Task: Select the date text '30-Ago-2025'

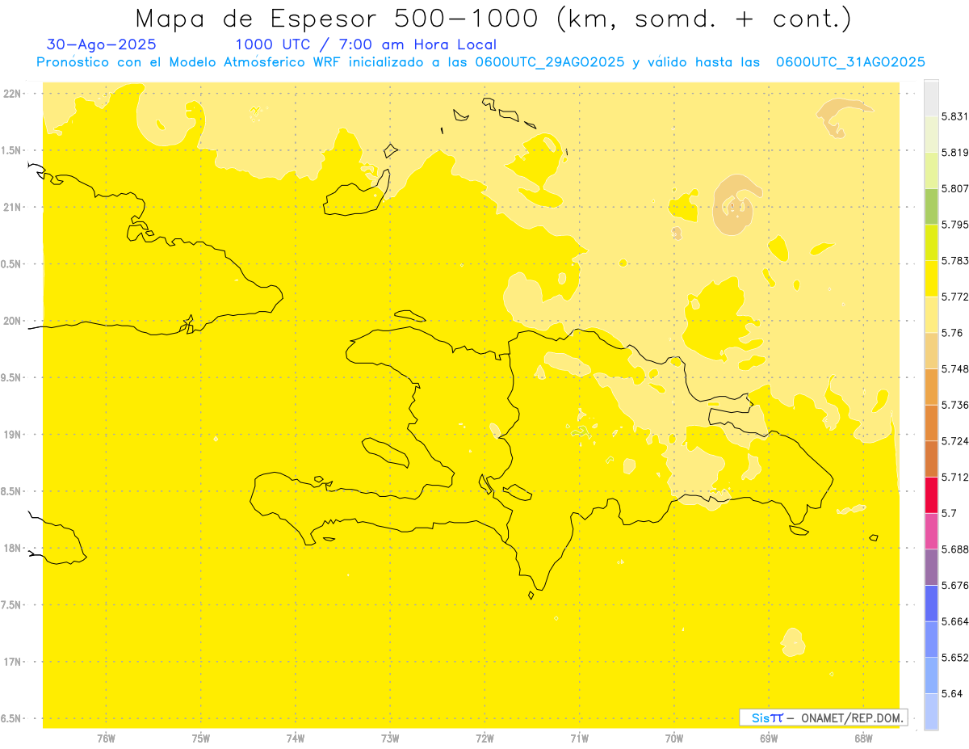Action: pyautogui.click(x=102, y=44)
